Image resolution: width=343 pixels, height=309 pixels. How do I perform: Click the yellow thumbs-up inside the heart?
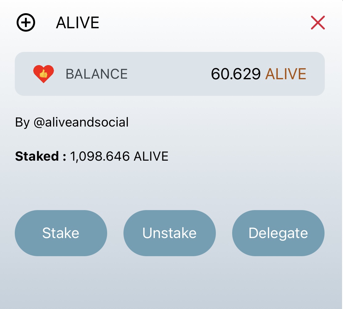(43, 73)
